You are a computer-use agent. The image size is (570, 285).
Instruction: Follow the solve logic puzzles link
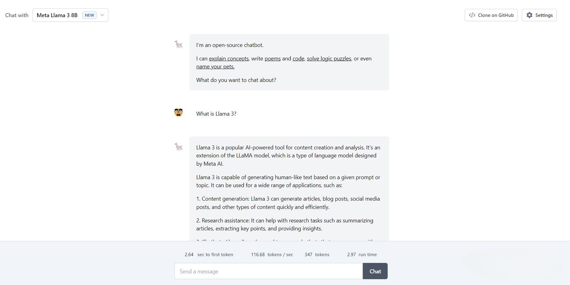pos(329,59)
